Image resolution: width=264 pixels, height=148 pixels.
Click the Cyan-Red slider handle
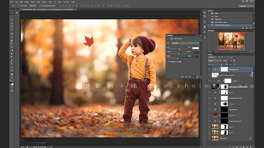tap(179, 49)
